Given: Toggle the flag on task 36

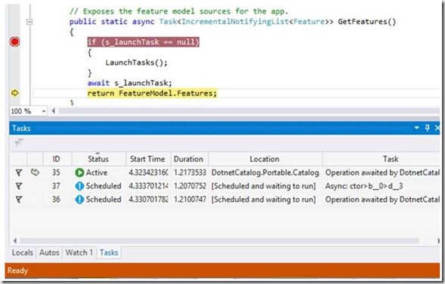Looking at the screenshot, I should pos(19,200).
